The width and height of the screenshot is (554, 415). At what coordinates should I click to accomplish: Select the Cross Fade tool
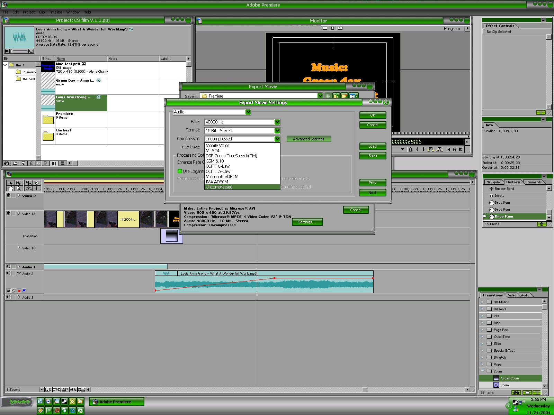click(x=28, y=188)
